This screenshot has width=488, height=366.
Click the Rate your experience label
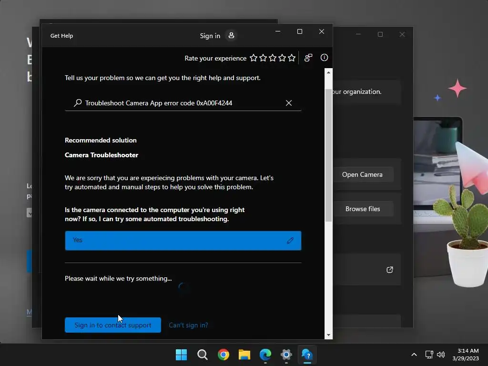(215, 58)
